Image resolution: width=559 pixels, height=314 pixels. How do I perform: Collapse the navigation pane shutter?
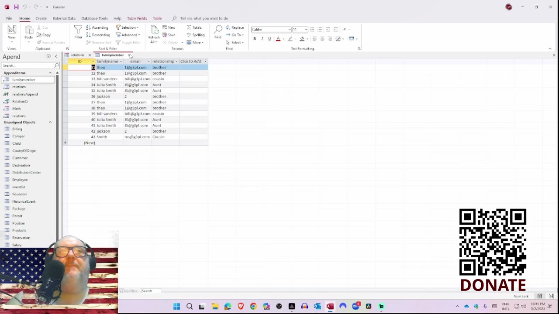(x=56, y=57)
